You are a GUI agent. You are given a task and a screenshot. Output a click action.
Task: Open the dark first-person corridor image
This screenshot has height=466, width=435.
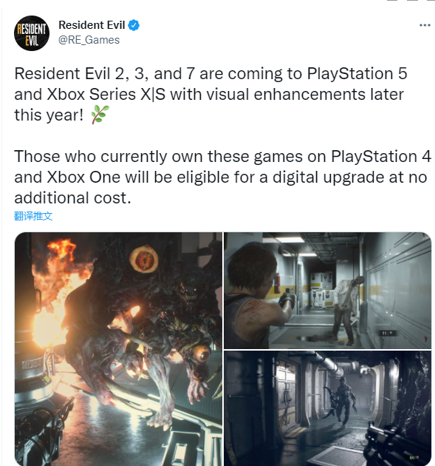[x=327, y=408]
